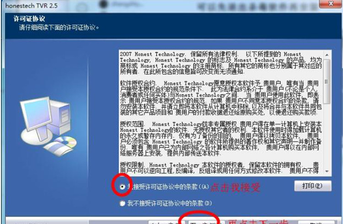Click the computer and CD installer image
Screen dimensions: 343x224
(x=48, y=126)
